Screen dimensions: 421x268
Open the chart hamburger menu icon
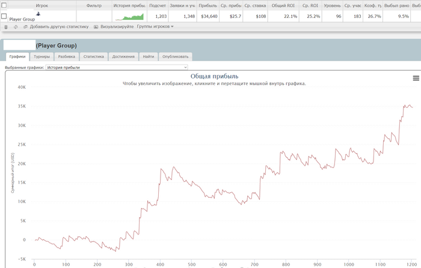pos(416,78)
